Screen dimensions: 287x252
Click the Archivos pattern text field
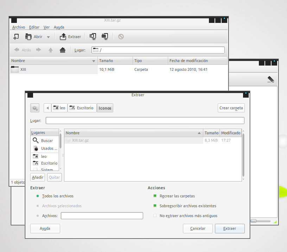tap(102, 216)
